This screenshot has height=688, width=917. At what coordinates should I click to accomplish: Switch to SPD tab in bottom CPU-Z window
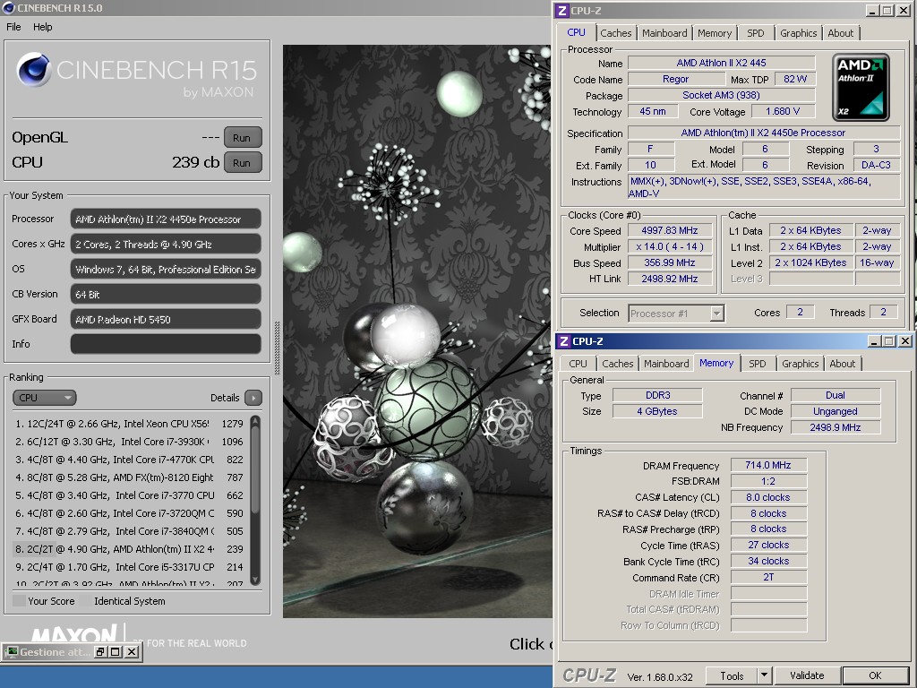758,364
